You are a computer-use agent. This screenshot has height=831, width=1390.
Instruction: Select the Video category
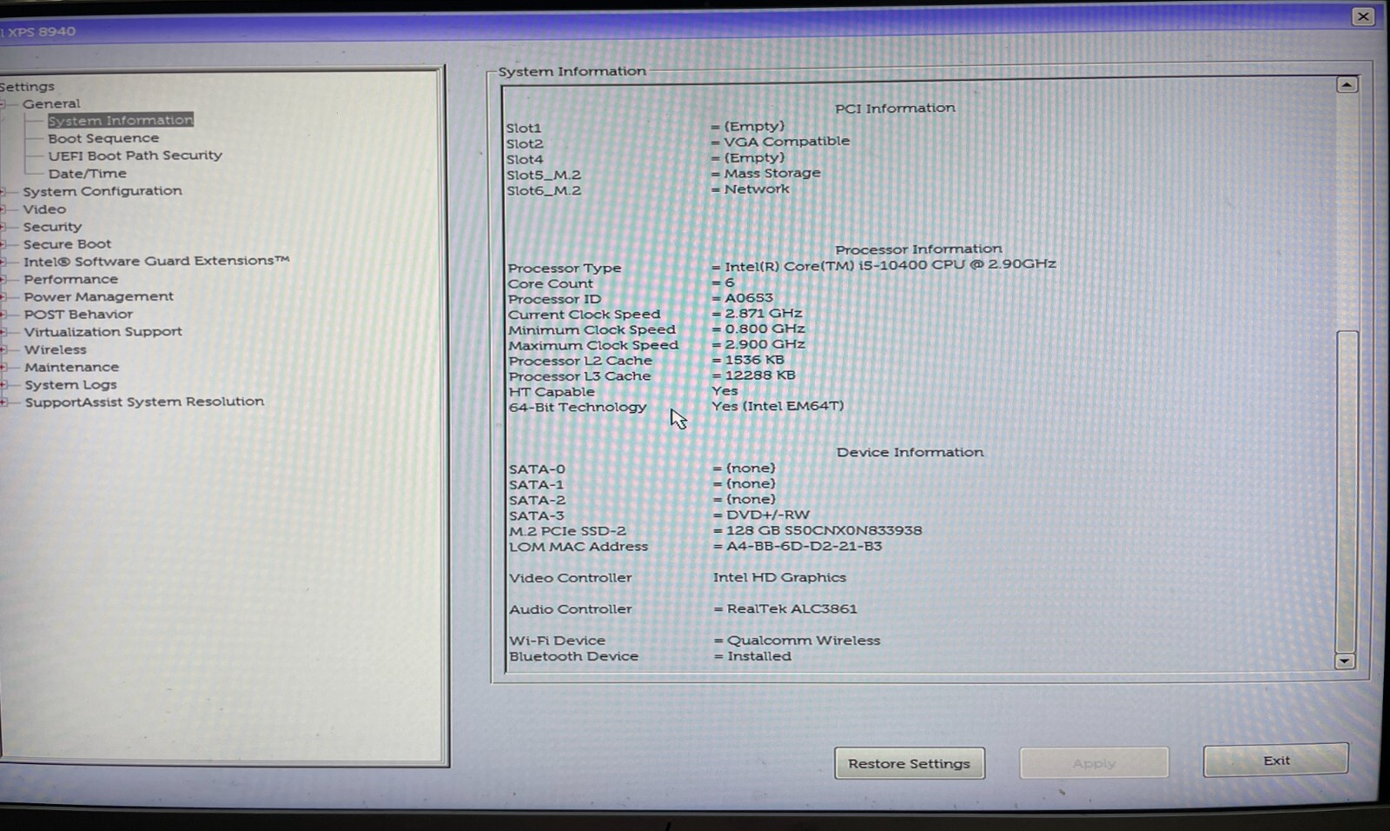(44, 209)
